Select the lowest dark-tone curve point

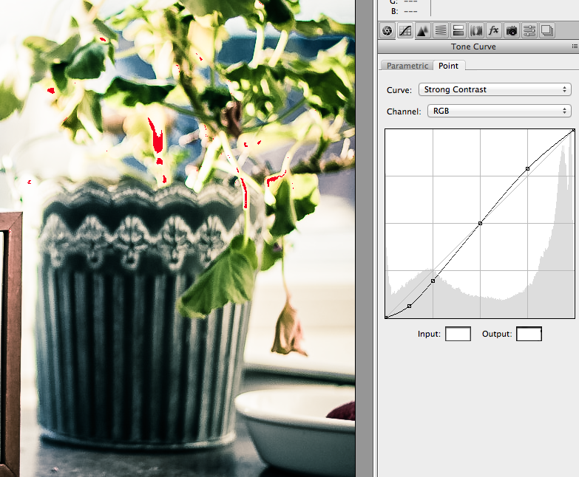pyautogui.click(x=409, y=306)
